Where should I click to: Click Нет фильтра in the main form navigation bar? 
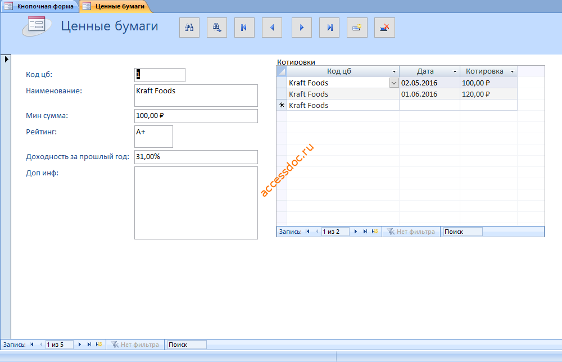(135, 345)
